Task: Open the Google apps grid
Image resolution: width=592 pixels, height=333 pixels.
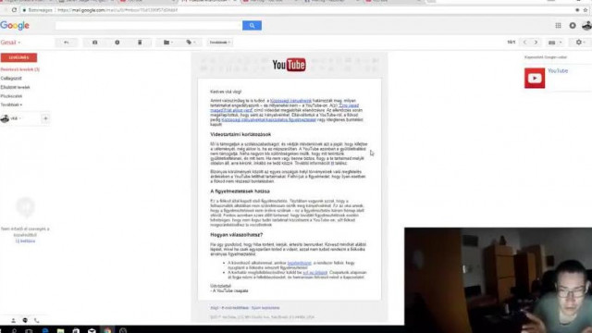Action: click(558, 25)
